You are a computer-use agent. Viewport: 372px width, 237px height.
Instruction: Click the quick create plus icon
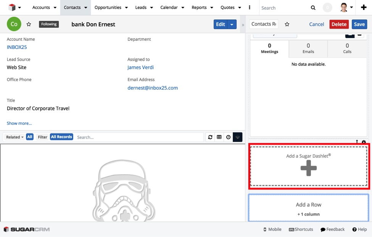point(364,8)
